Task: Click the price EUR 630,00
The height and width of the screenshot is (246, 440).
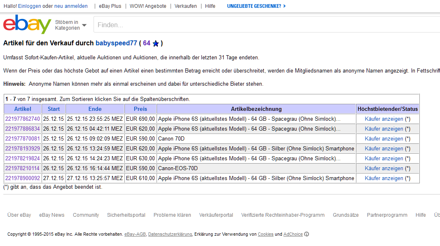Action: coord(140,158)
